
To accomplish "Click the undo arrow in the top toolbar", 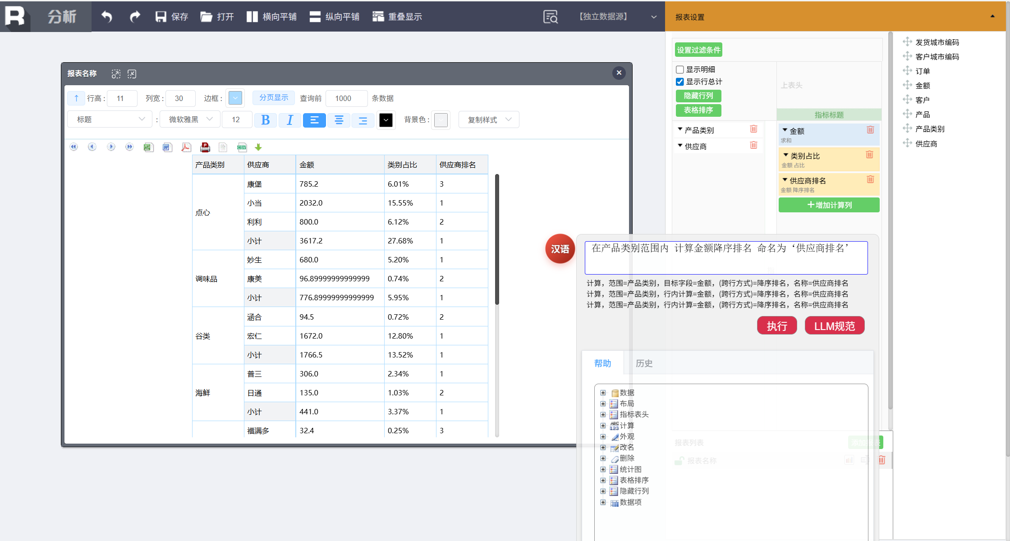I will click(107, 17).
